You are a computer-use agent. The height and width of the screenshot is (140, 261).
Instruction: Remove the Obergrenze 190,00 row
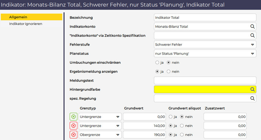(x=73, y=134)
